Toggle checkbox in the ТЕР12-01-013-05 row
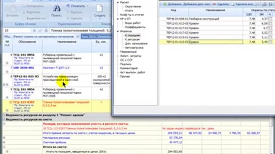 (x=270, y=24)
